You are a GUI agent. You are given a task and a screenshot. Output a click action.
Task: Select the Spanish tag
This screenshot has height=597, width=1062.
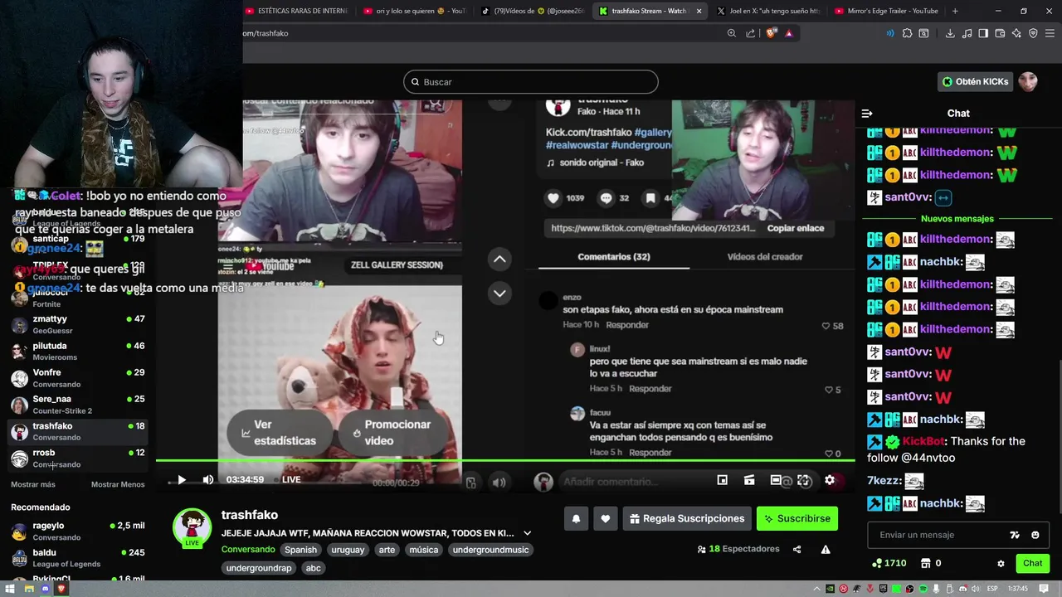(300, 550)
